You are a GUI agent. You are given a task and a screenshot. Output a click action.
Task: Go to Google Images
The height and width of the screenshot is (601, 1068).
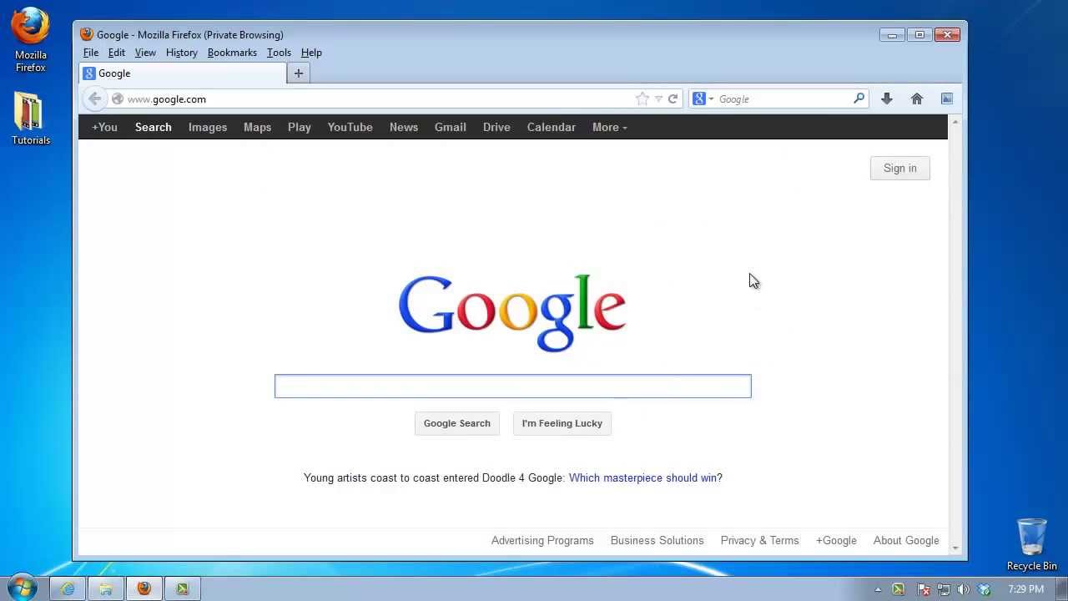(x=208, y=127)
